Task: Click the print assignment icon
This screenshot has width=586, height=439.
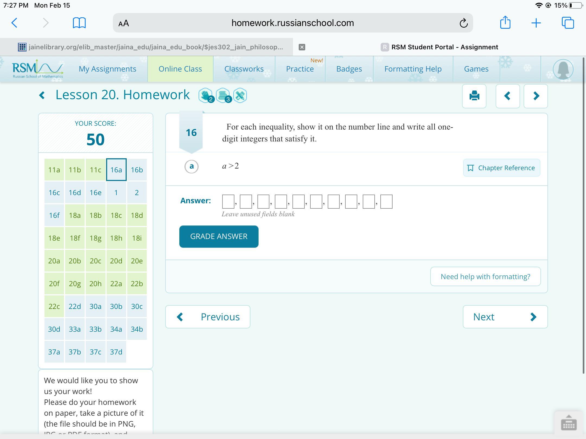Action: [x=474, y=96]
